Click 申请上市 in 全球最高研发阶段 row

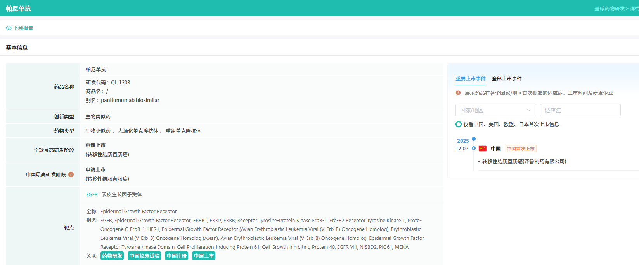pyautogui.click(x=96, y=145)
